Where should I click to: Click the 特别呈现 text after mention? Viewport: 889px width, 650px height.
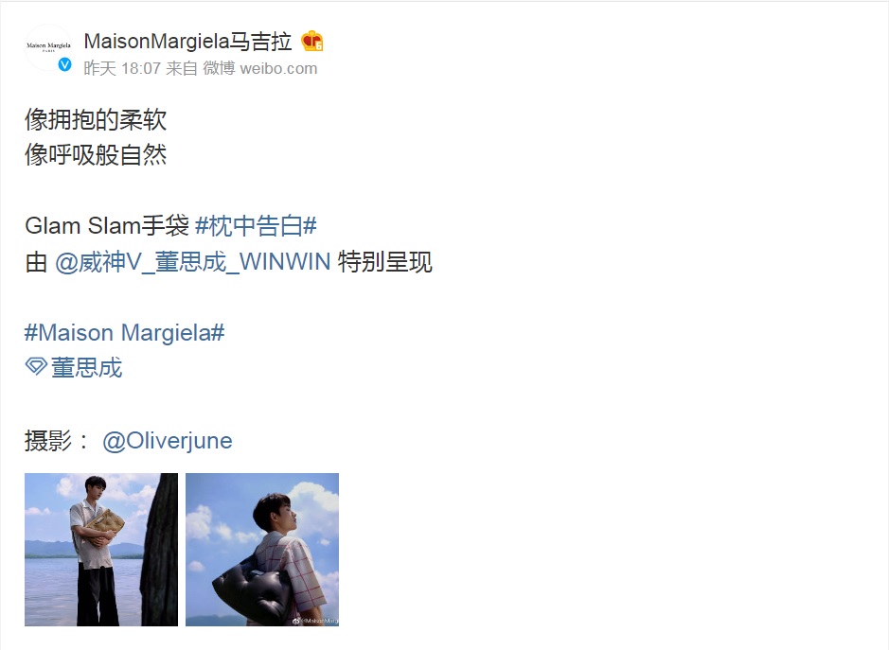pos(385,262)
